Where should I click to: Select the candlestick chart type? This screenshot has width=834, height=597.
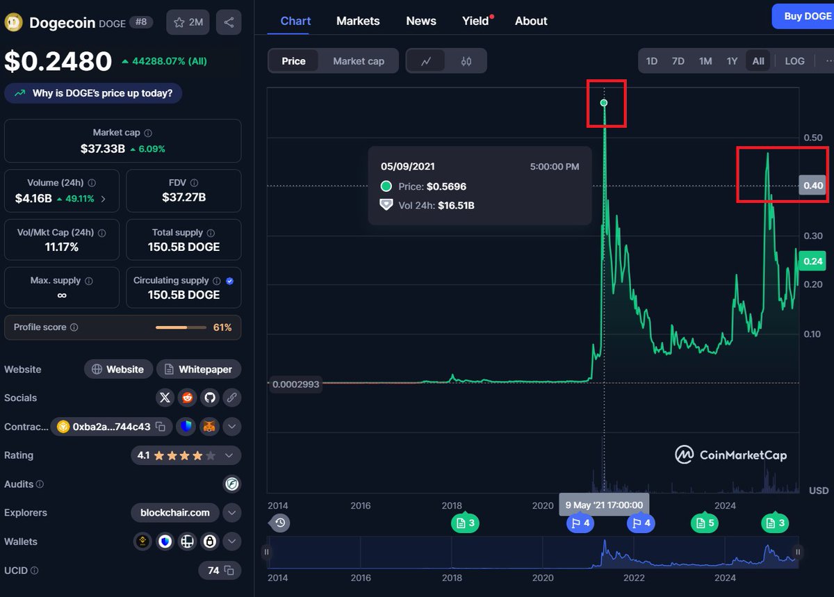click(466, 61)
